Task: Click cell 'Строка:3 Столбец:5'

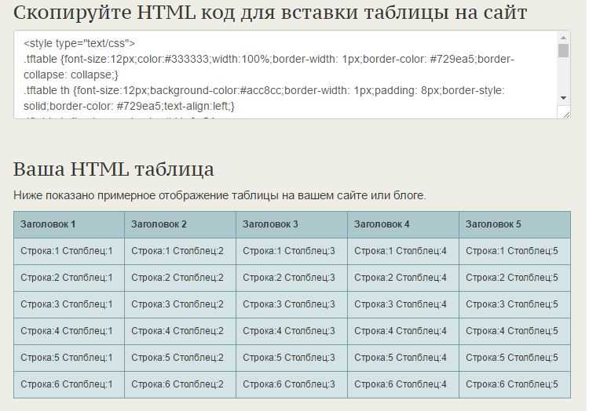Action: click(x=515, y=304)
